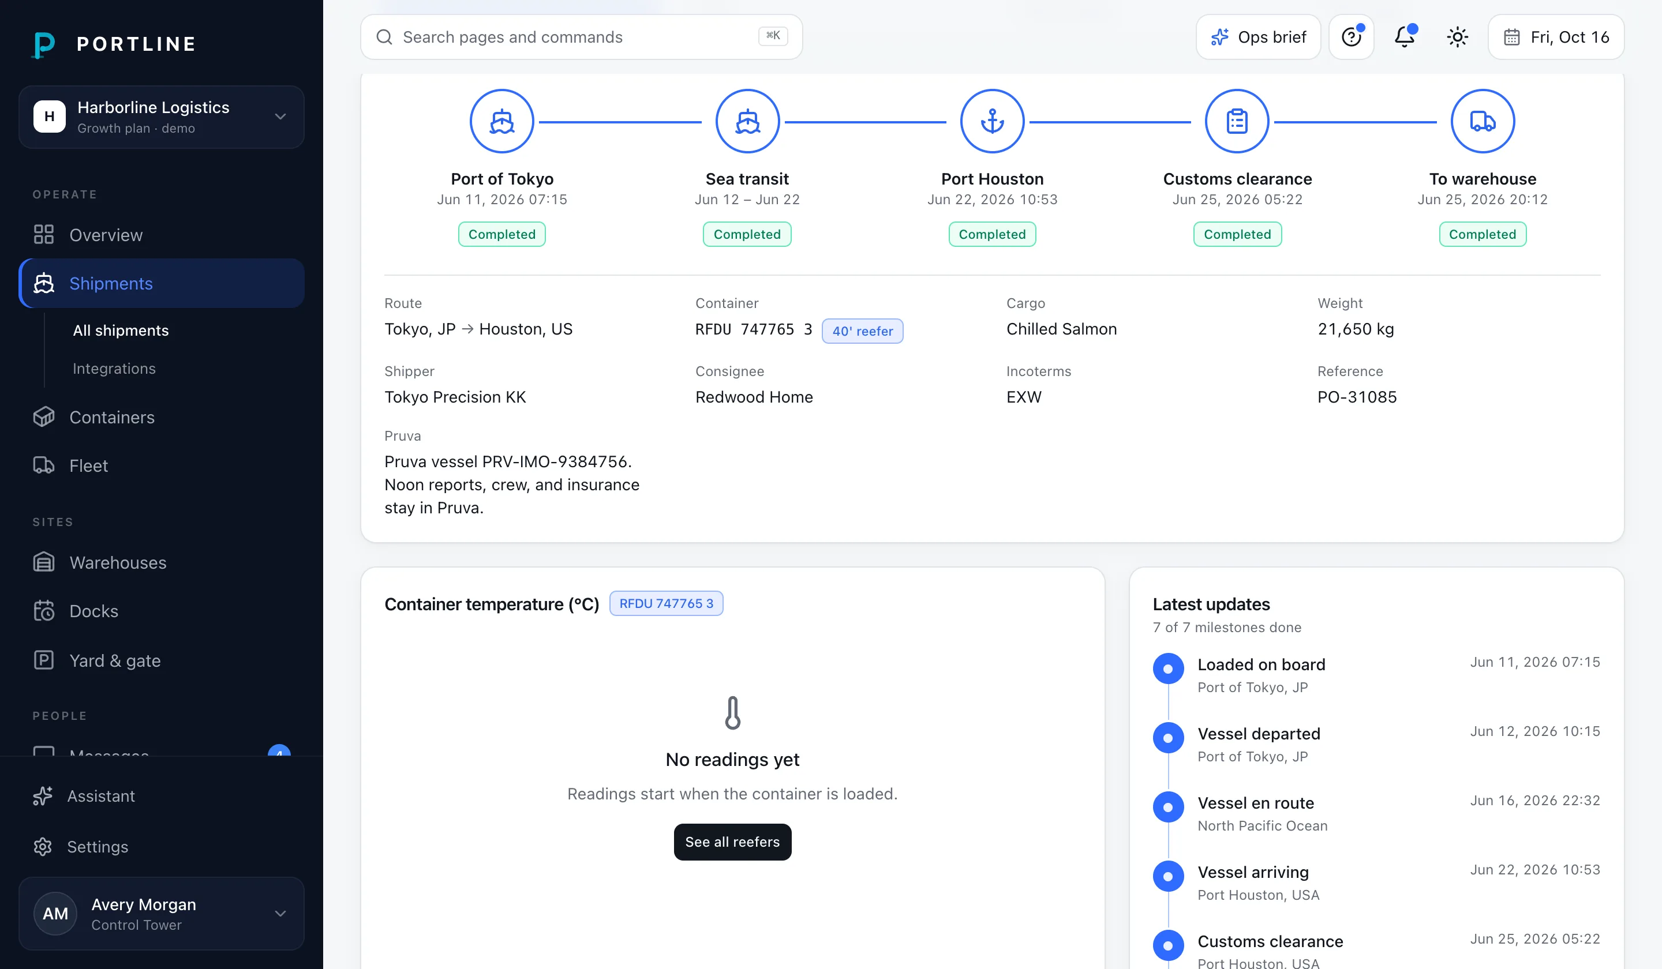Viewport: 1662px width, 969px height.
Task: Click the Port of Tokyo ship icon
Action: (x=502, y=121)
